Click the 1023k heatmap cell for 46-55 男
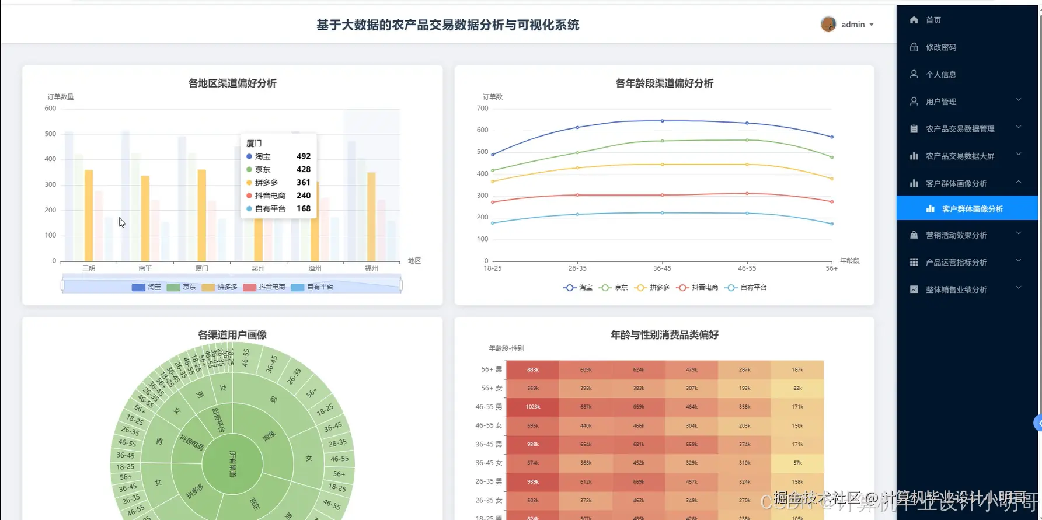The height and width of the screenshot is (520, 1042). [x=533, y=407]
